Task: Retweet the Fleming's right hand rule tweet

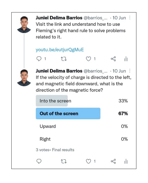Action: point(64,59)
